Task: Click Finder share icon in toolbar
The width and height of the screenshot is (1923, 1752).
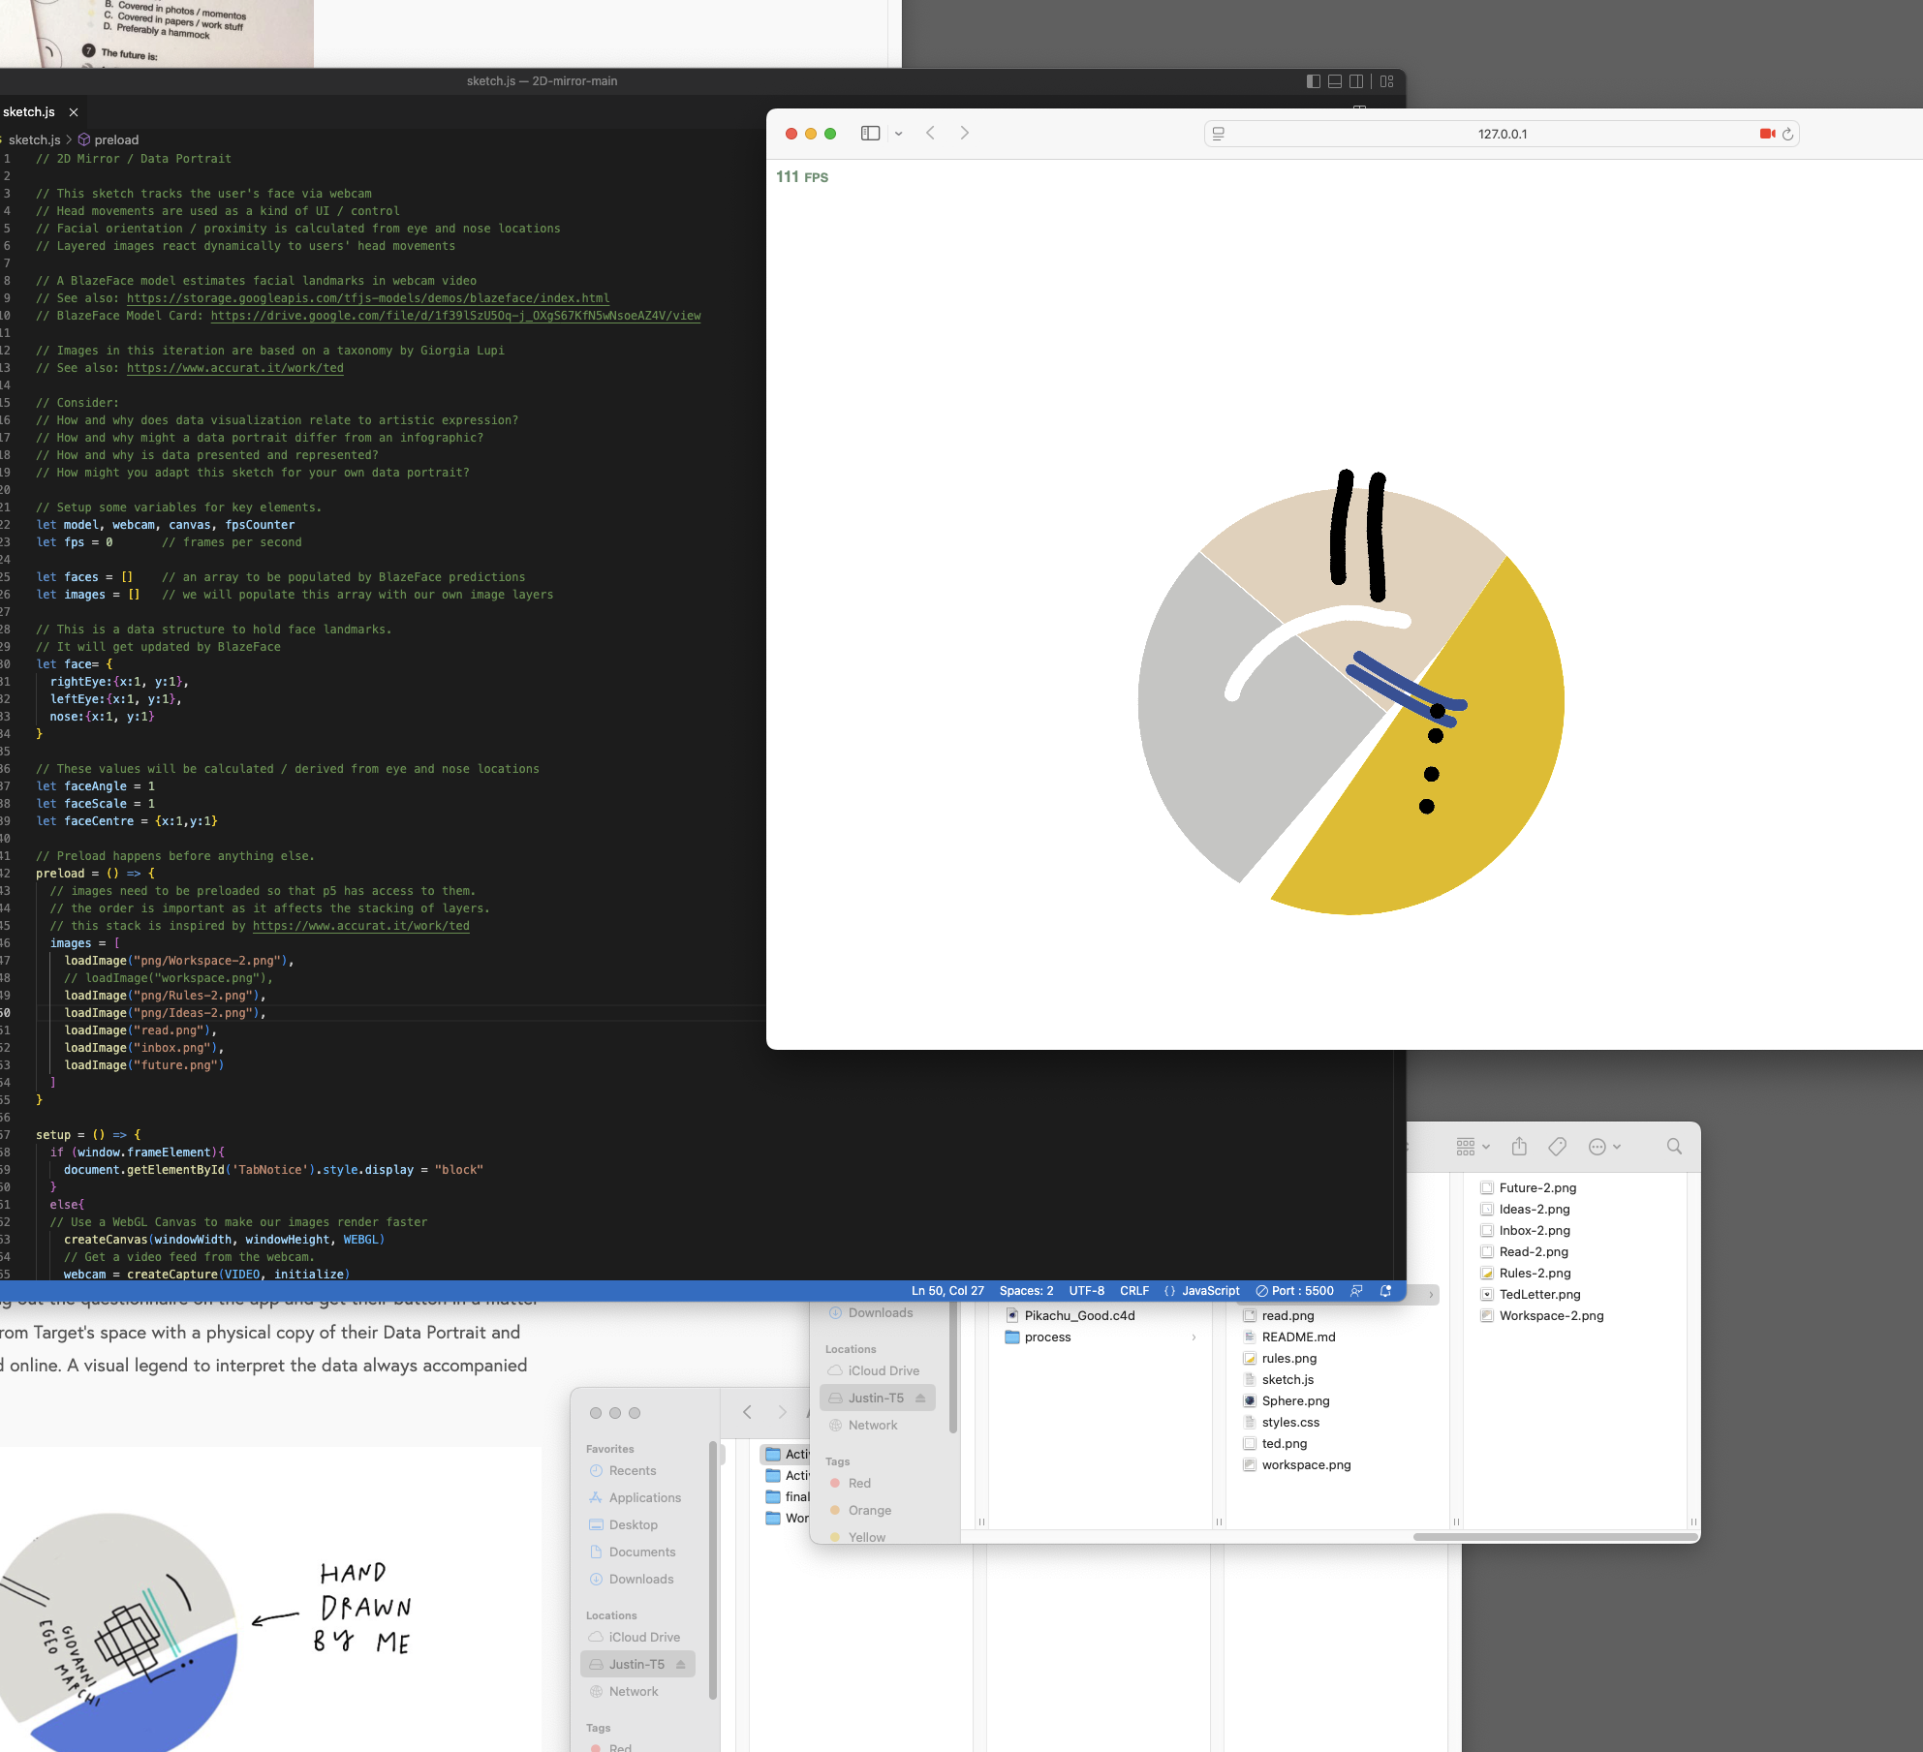Action: (x=1519, y=1147)
